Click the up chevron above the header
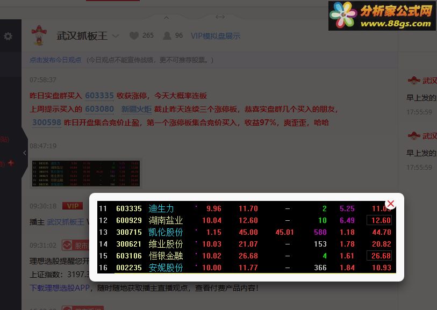The height and width of the screenshot is (310, 437). pos(167,18)
